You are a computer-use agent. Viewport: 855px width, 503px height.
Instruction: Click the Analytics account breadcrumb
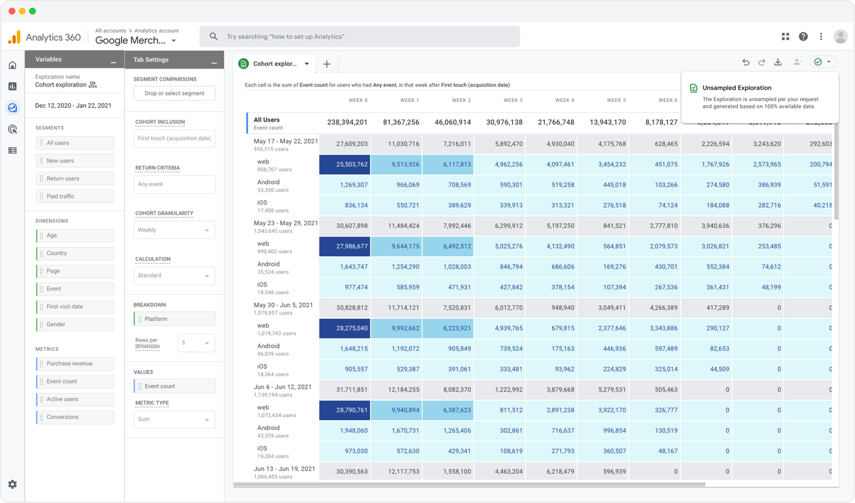(157, 31)
